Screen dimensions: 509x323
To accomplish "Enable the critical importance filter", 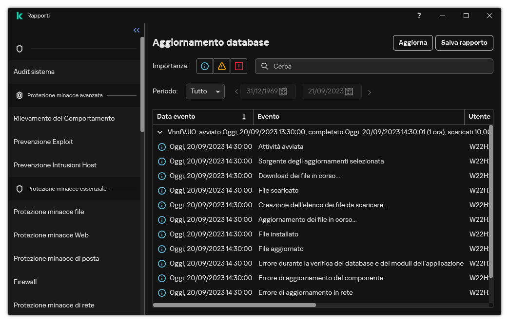I will [238, 66].
